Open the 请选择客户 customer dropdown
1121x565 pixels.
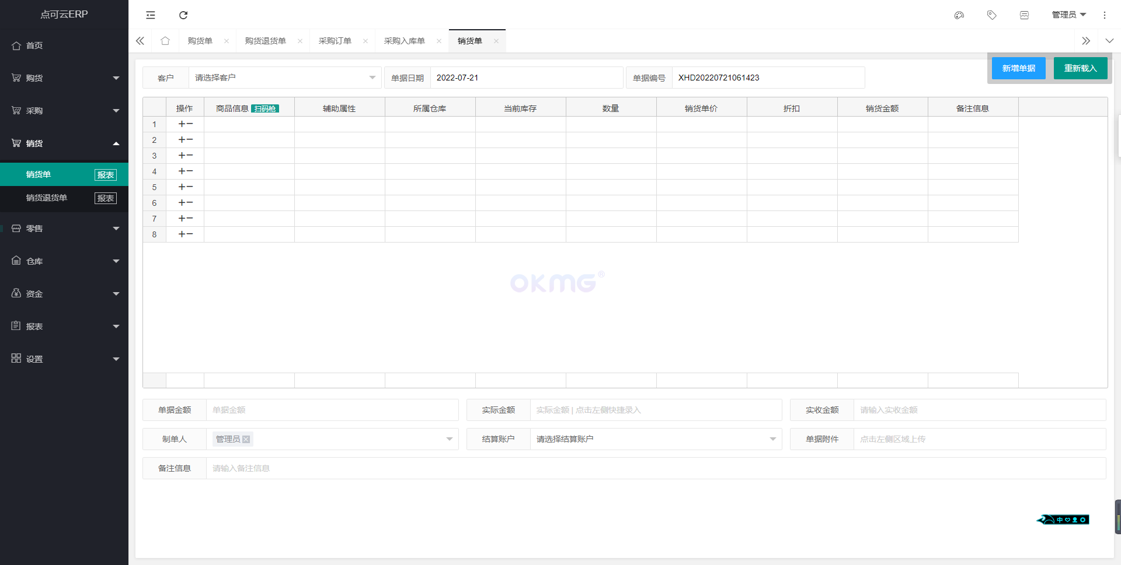tap(285, 78)
